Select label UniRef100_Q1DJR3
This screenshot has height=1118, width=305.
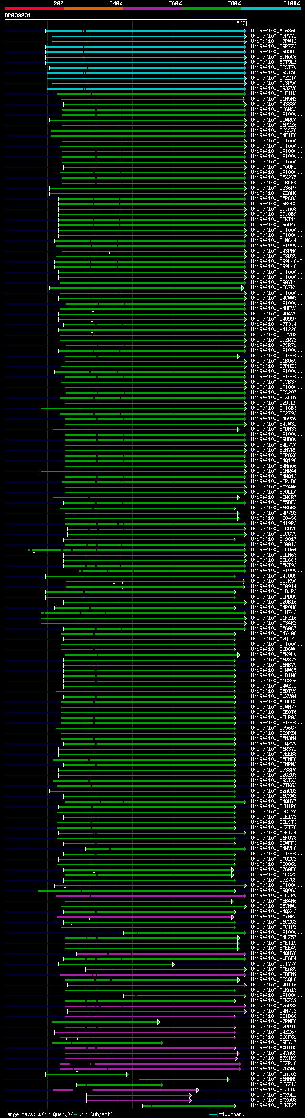[274, 592]
